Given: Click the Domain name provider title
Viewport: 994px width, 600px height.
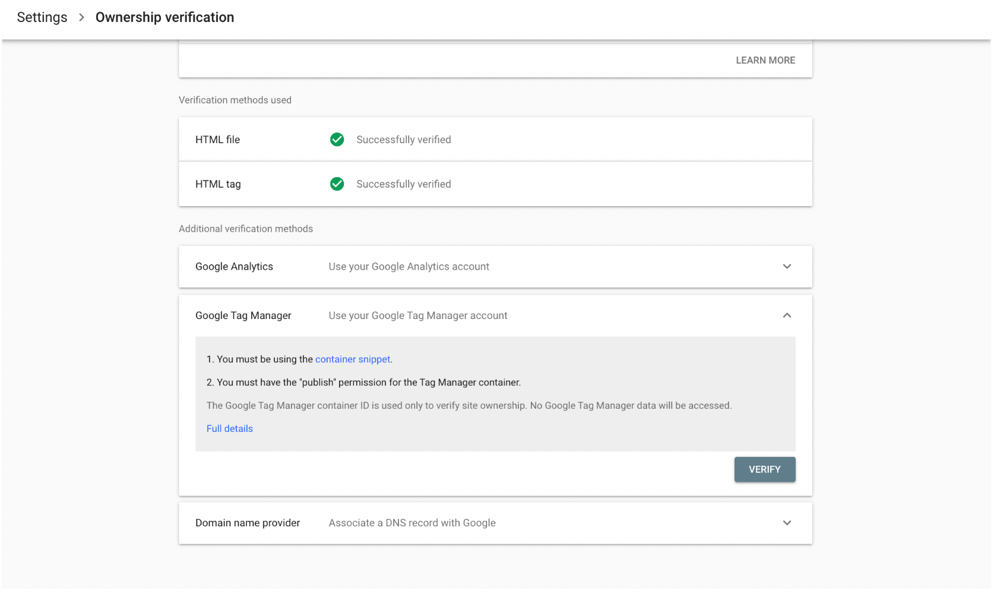Looking at the screenshot, I should (x=248, y=523).
